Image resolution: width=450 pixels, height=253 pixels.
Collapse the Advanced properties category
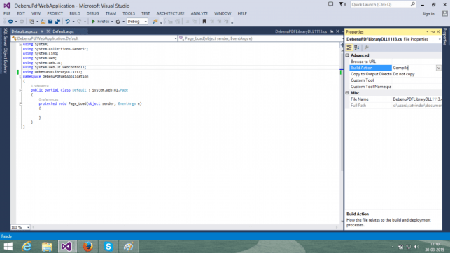(x=347, y=55)
